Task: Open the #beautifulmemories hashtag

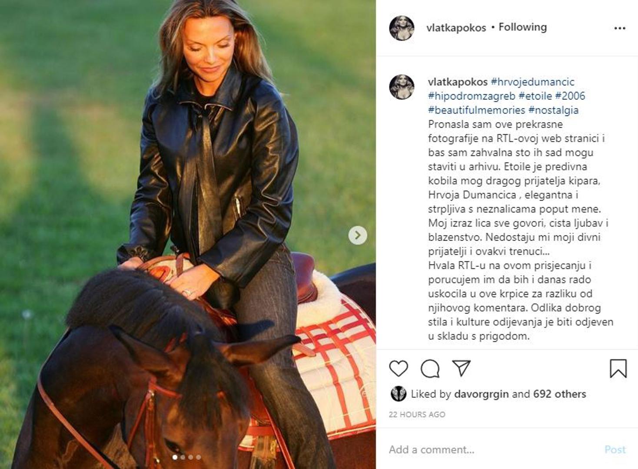Action: [477, 110]
